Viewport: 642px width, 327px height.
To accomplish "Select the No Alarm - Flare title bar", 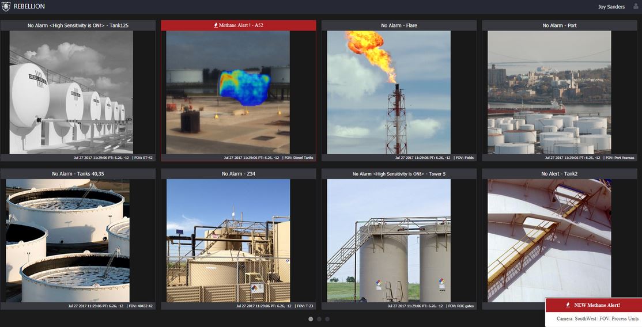I will tap(399, 25).
